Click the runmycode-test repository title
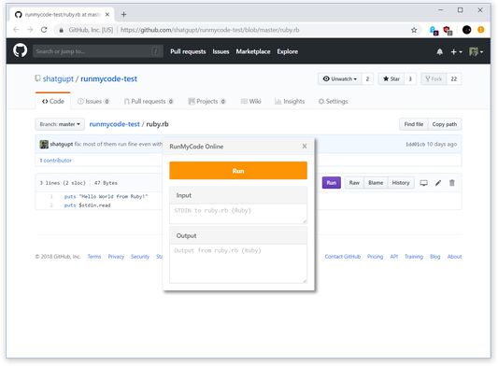This screenshot has width=498, height=366. pyautogui.click(x=108, y=78)
